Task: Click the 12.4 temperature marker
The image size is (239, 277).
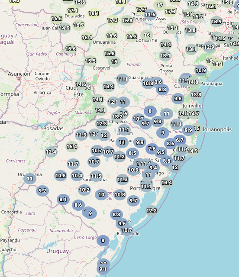Action: pos(51,151)
